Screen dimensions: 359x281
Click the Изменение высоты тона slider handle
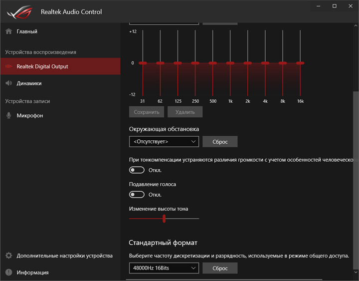164,219
